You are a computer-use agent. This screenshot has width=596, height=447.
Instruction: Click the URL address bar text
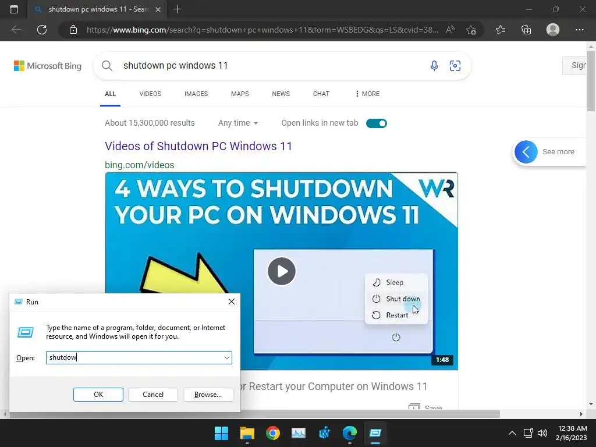(x=262, y=30)
